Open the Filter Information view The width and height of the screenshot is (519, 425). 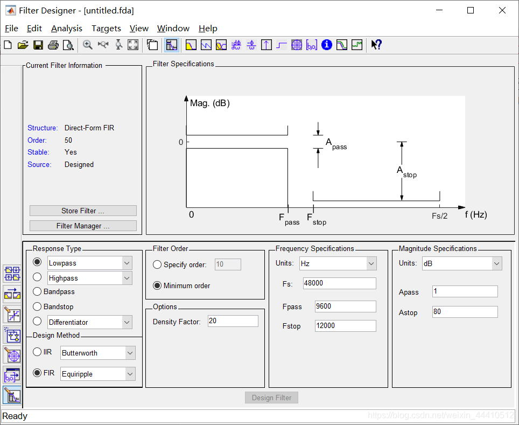tap(326, 45)
